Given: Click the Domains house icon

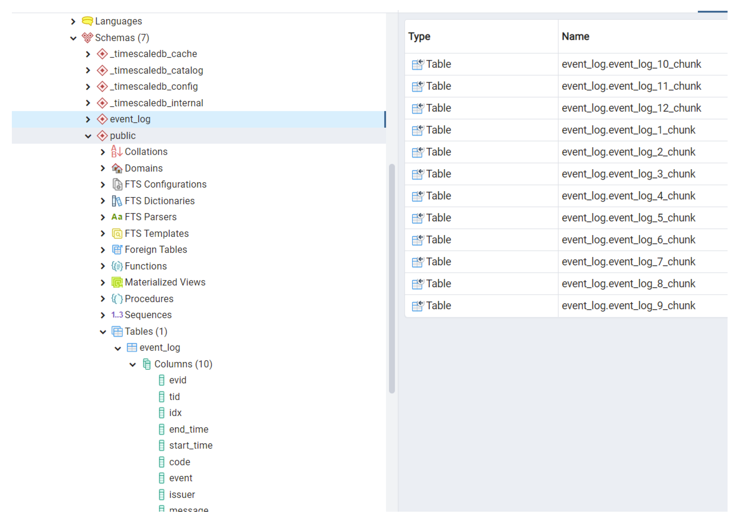Looking at the screenshot, I should tap(117, 168).
